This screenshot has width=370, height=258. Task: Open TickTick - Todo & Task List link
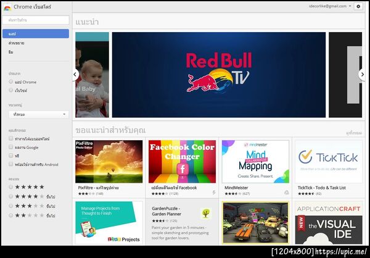pyautogui.click(x=322, y=188)
